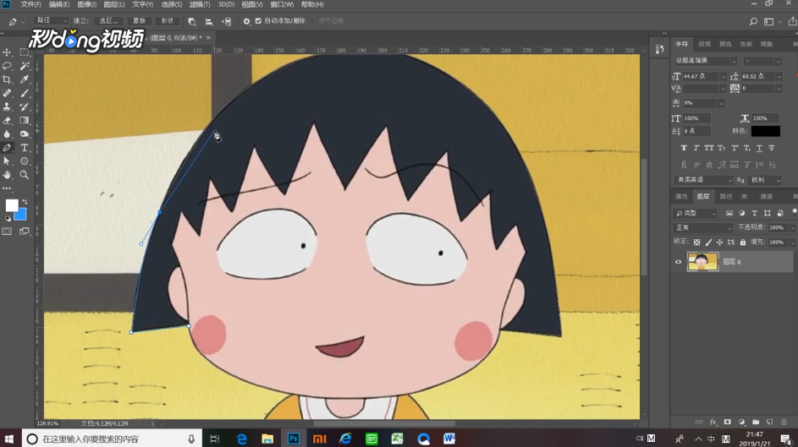Image resolution: width=798 pixels, height=447 pixels.
Task: Open path alignment icon in options bar
Action: click(x=209, y=21)
